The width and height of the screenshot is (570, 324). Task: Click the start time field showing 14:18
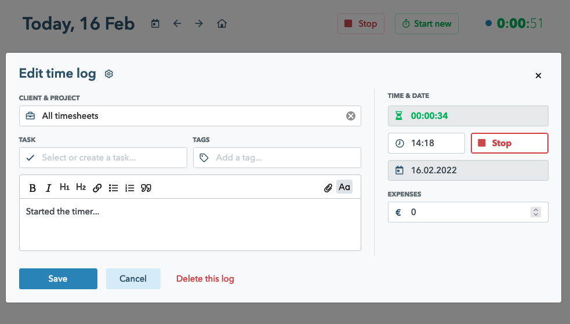click(x=426, y=143)
